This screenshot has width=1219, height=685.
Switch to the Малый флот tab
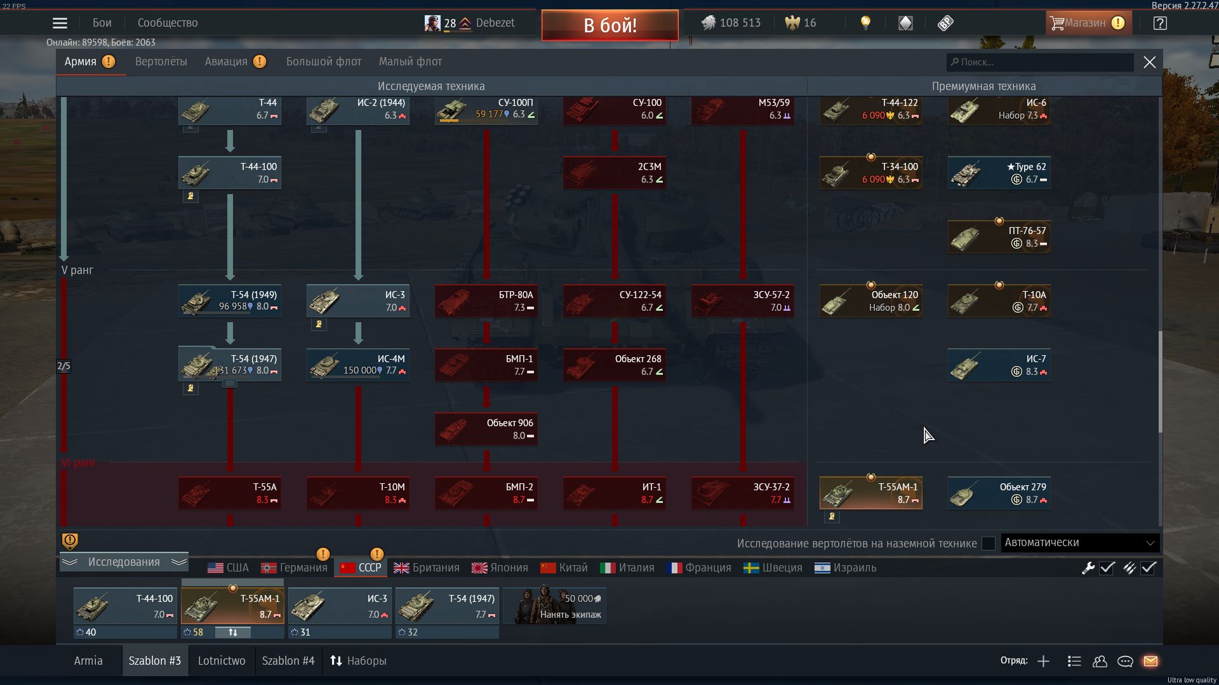click(410, 62)
